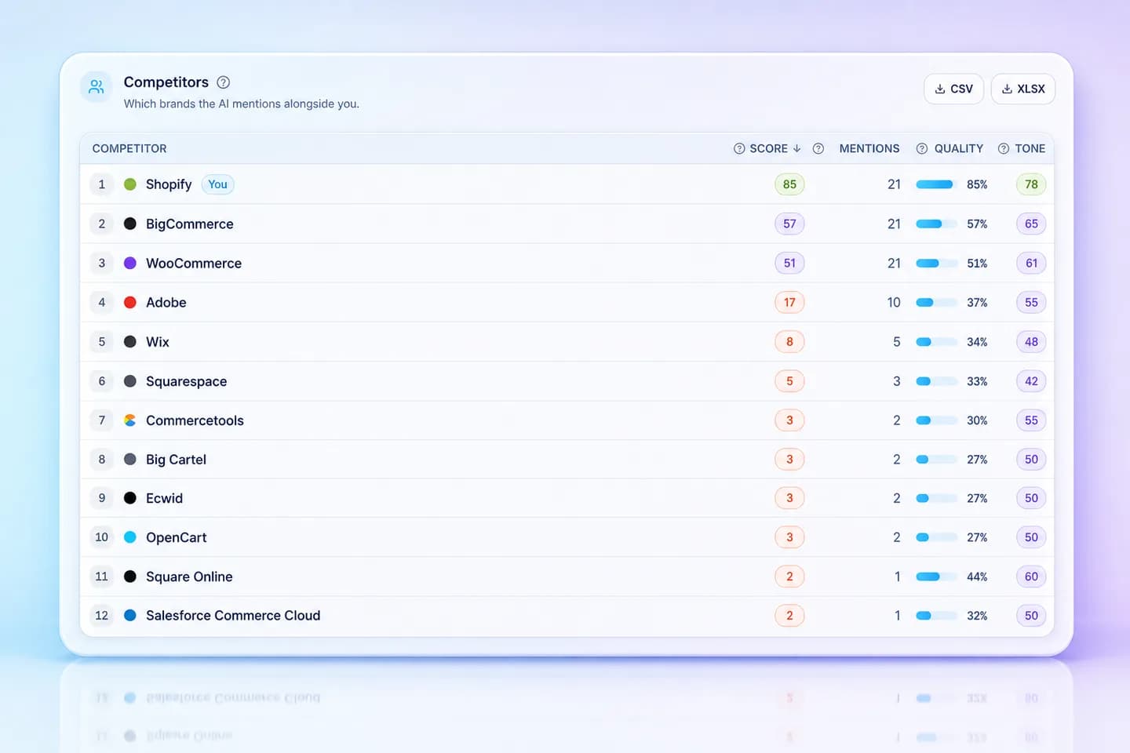Click help icon left of QUALITY header

click(x=922, y=148)
